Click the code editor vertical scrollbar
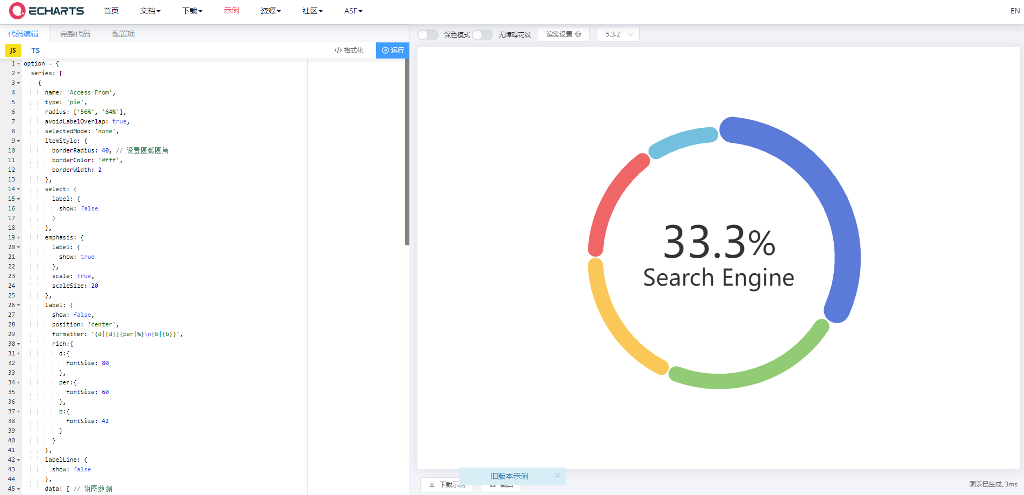Screen dimensions: 1024x495 click(x=407, y=152)
